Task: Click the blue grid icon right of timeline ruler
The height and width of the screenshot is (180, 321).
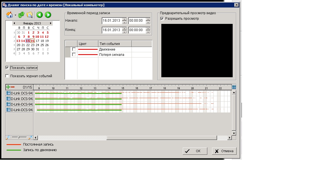Action: [234, 87]
